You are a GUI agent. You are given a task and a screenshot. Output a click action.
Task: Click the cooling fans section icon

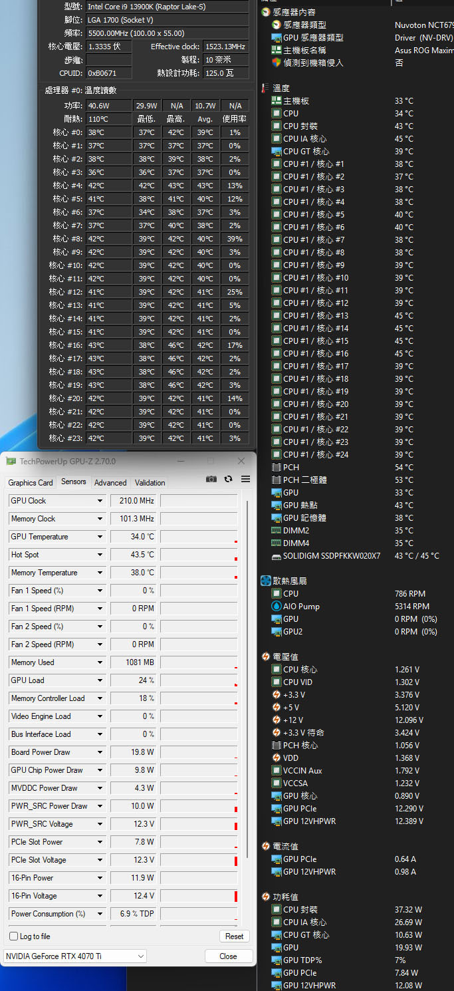coord(266,581)
